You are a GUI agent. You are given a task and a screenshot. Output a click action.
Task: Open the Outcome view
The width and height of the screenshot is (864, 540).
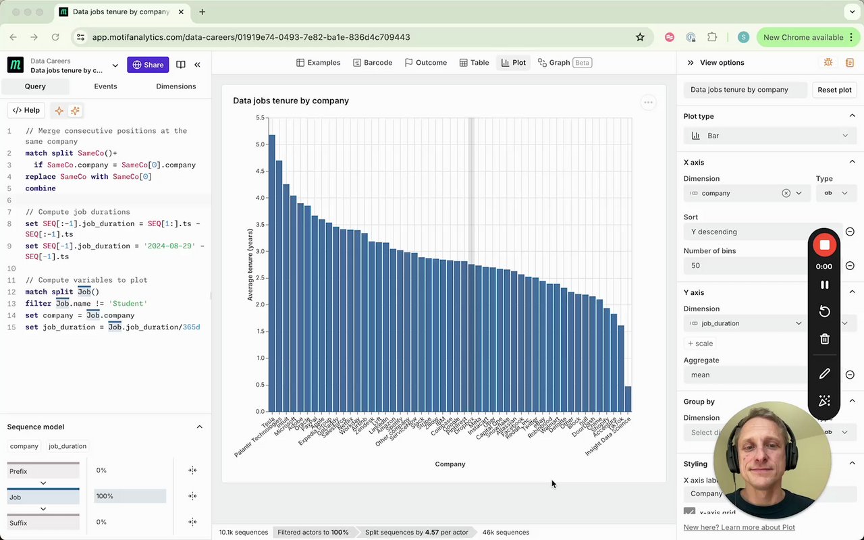(426, 63)
